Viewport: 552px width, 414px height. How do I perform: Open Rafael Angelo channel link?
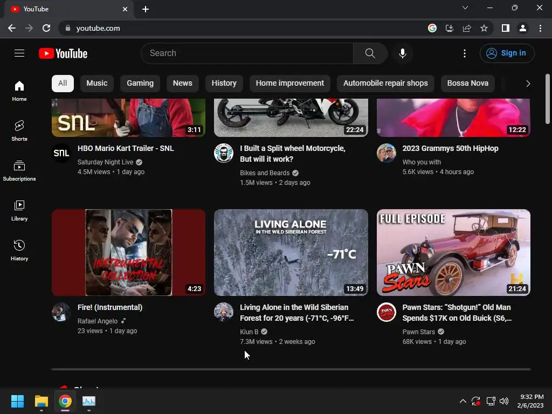[98, 321]
